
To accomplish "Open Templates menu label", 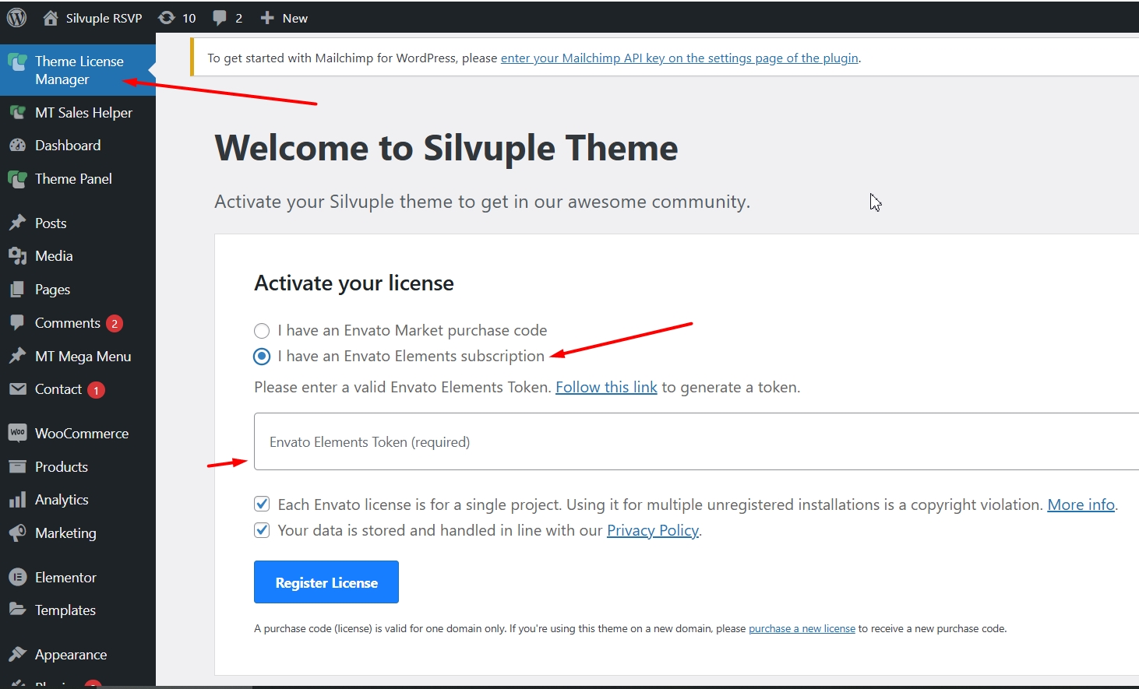I will [65, 610].
